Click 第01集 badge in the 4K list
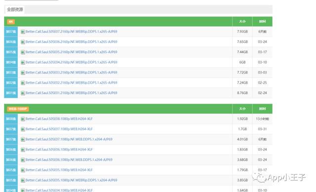 11,93
